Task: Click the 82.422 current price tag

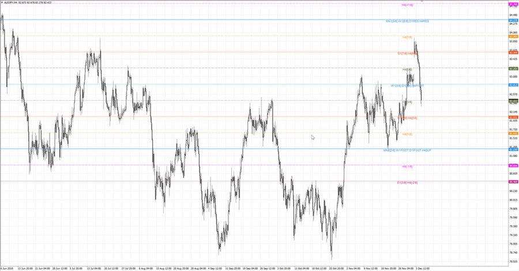Action: 513,101
